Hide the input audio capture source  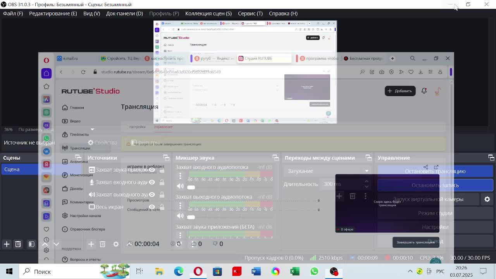click(x=152, y=182)
